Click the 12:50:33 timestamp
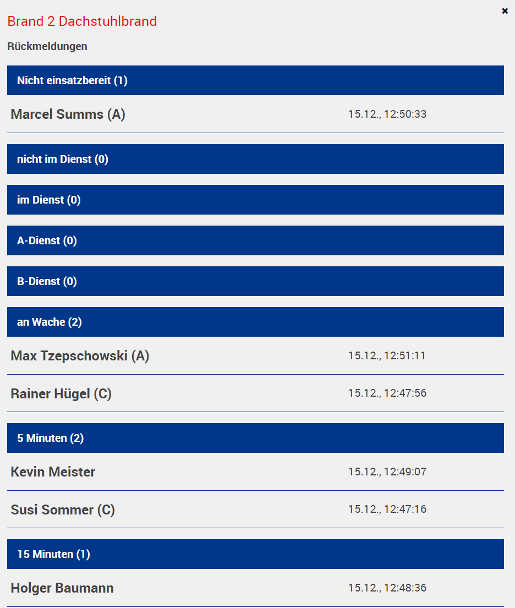The width and height of the screenshot is (515, 608). tap(387, 114)
